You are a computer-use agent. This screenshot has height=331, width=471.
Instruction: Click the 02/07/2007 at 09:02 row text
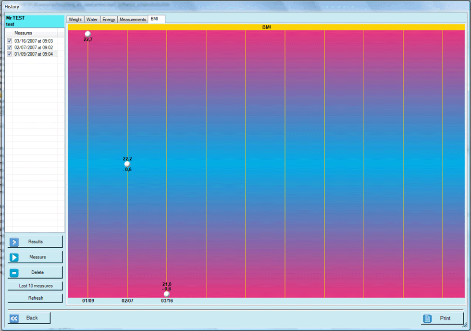[34, 48]
